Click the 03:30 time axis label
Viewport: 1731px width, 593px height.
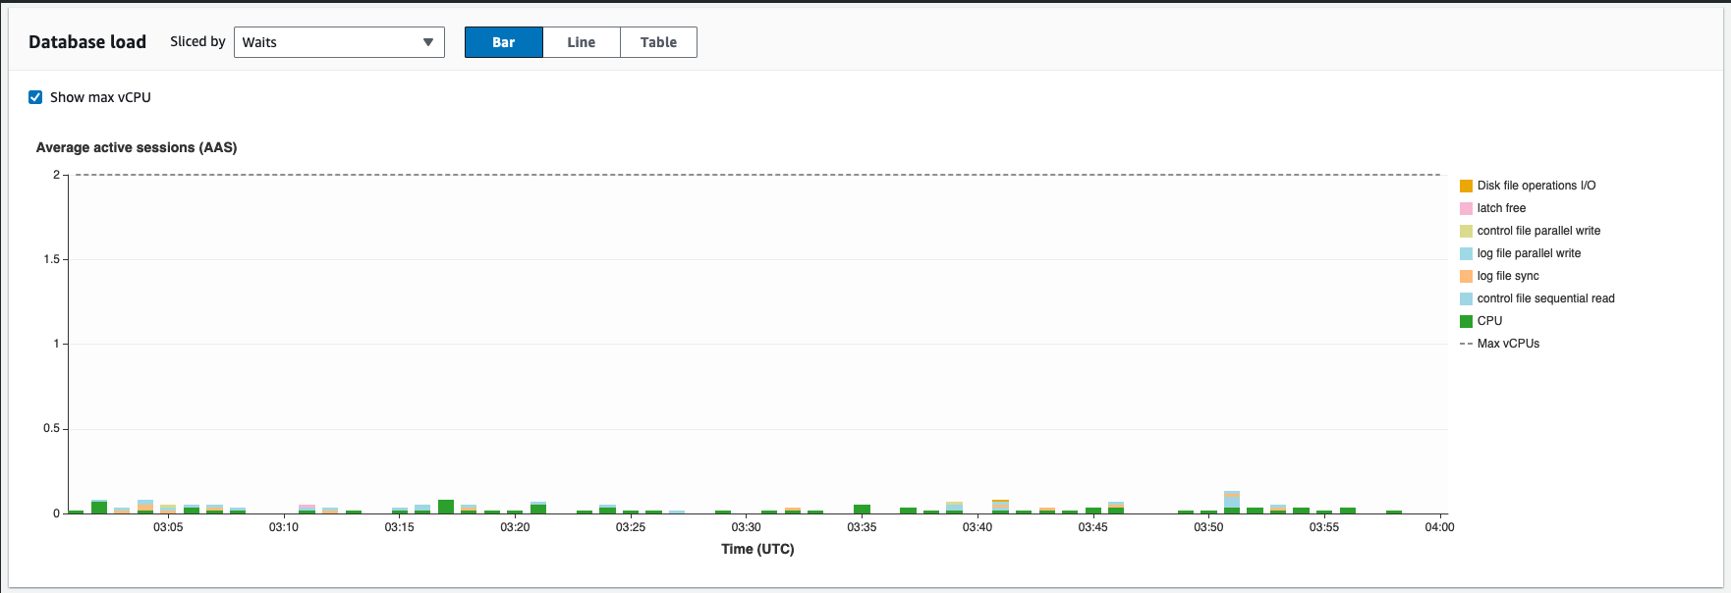click(746, 527)
